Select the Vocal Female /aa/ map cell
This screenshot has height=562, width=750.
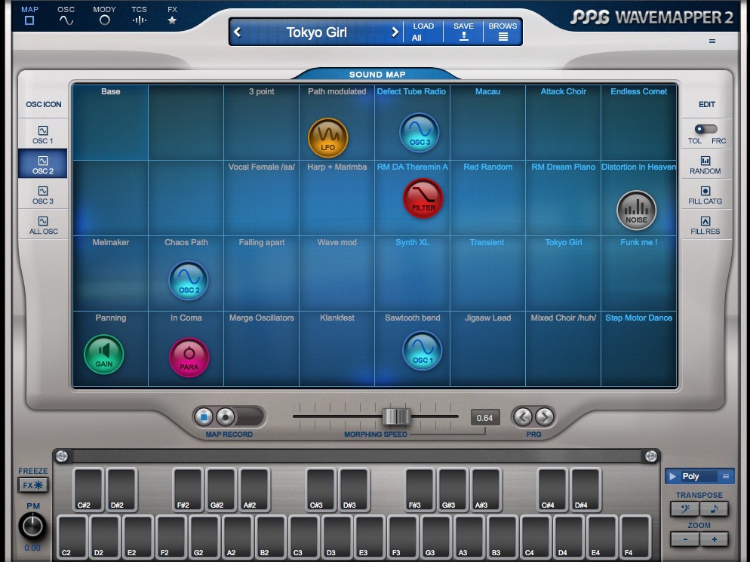pos(261,198)
